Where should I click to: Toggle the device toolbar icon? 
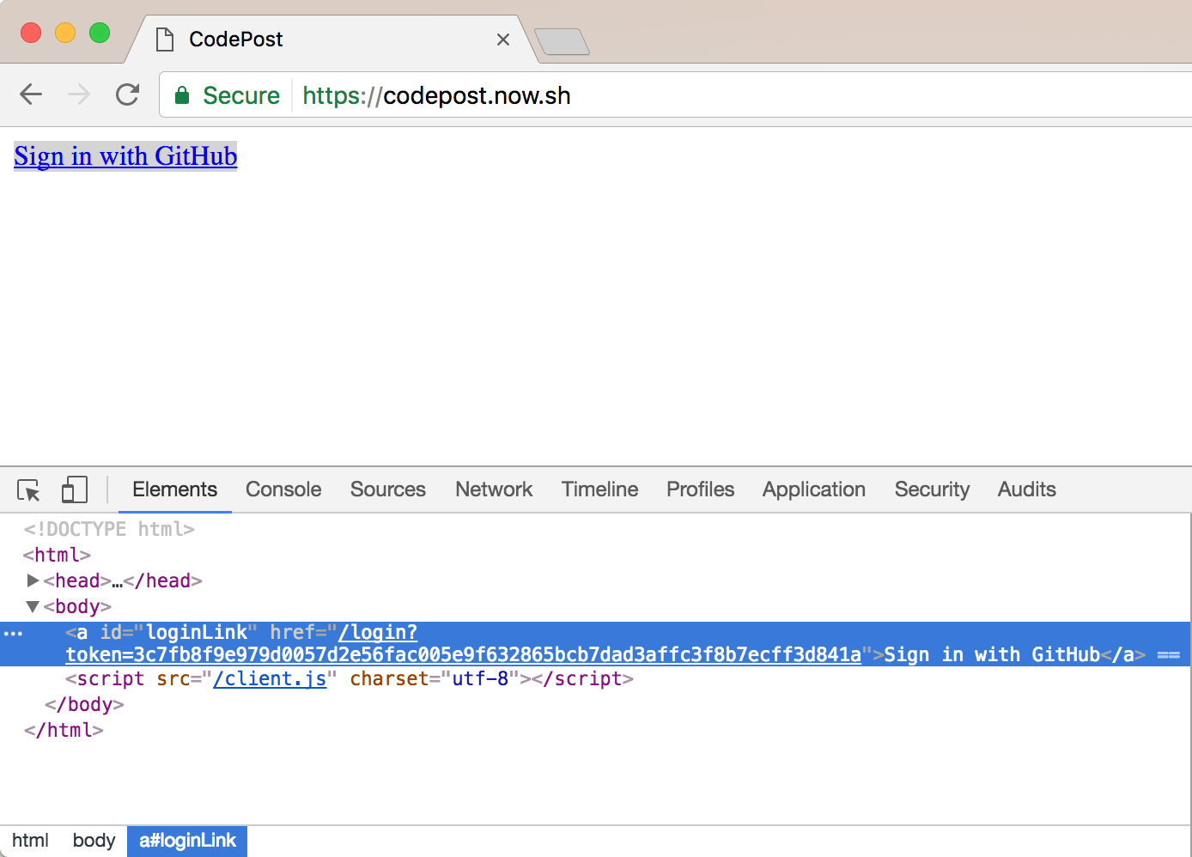click(74, 489)
